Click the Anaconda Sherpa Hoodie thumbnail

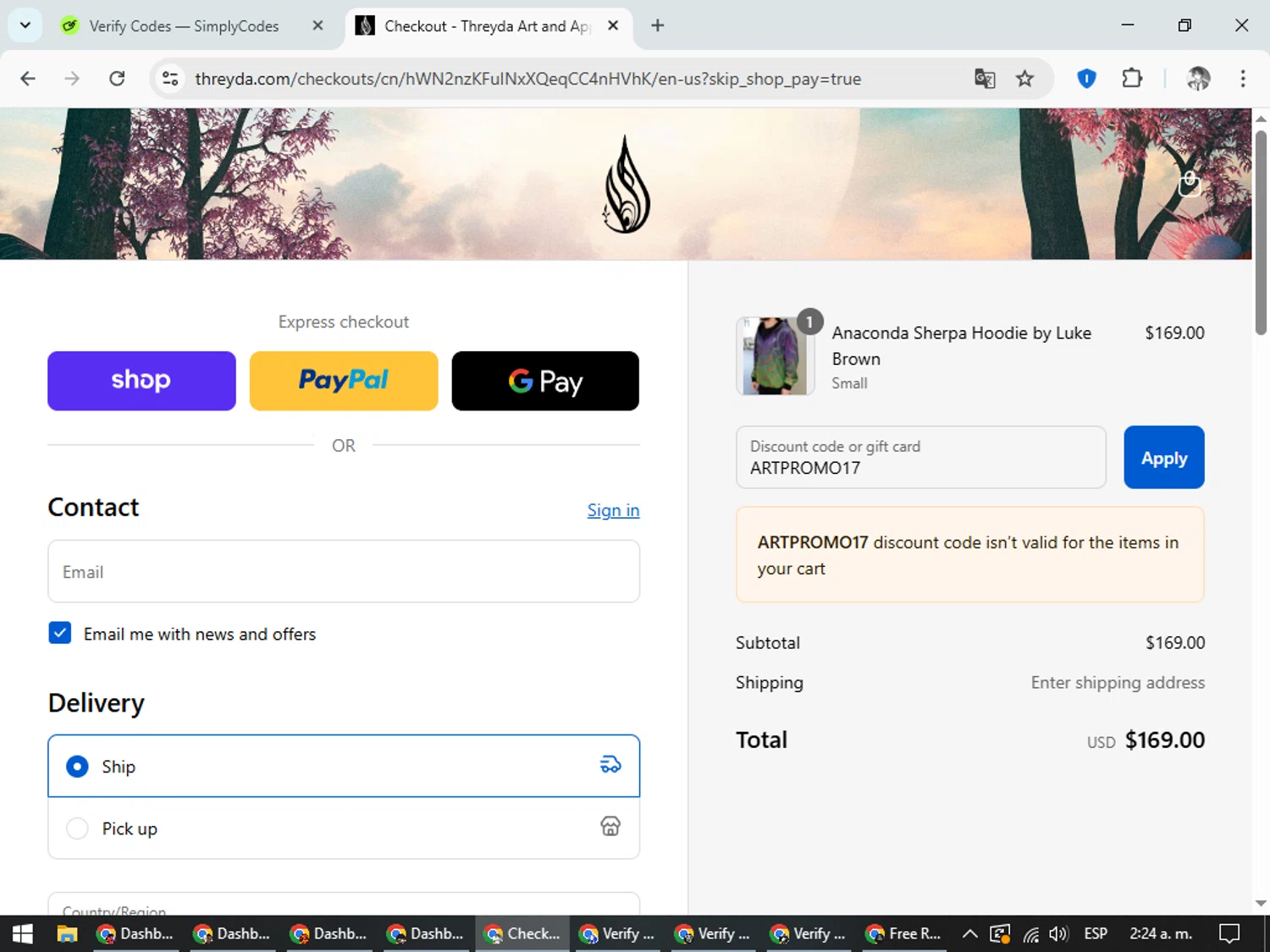(x=775, y=356)
